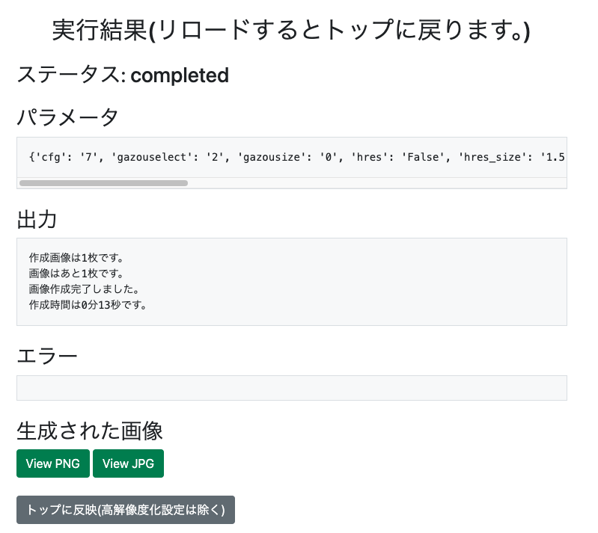The height and width of the screenshot is (533, 598).
Task: Open the View JPG button
Action: tap(128, 463)
